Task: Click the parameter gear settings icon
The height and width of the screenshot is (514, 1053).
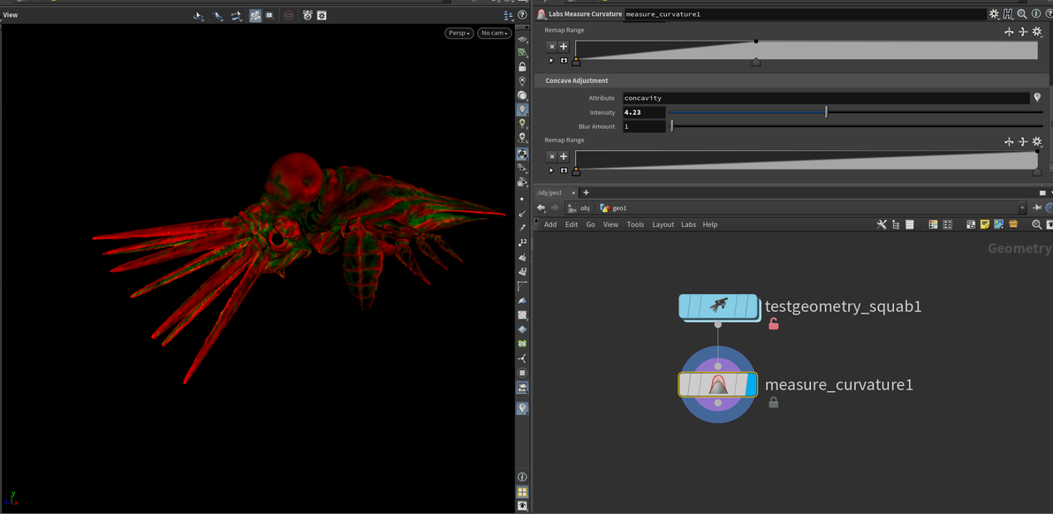Action: click(x=994, y=14)
